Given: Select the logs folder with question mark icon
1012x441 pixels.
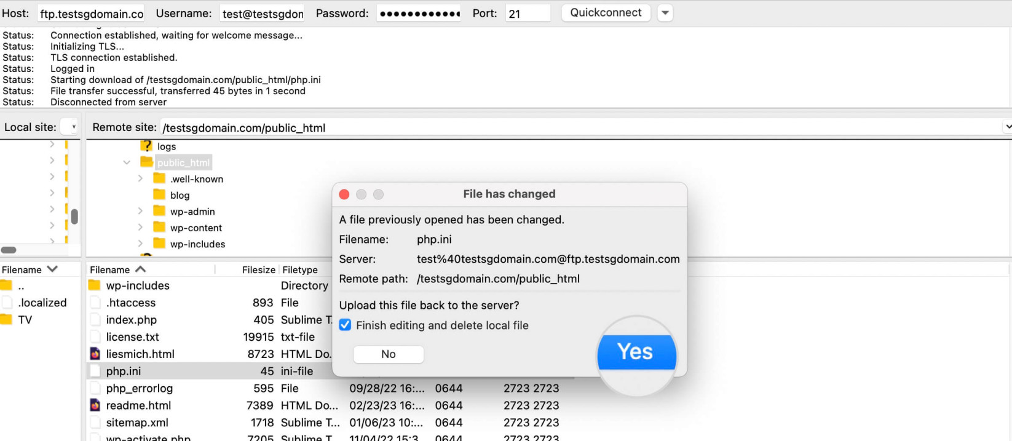Looking at the screenshot, I should [146, 146].
